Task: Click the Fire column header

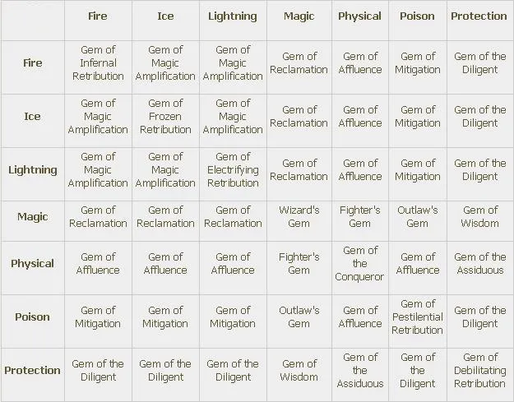Action: [x=98, y=16]
